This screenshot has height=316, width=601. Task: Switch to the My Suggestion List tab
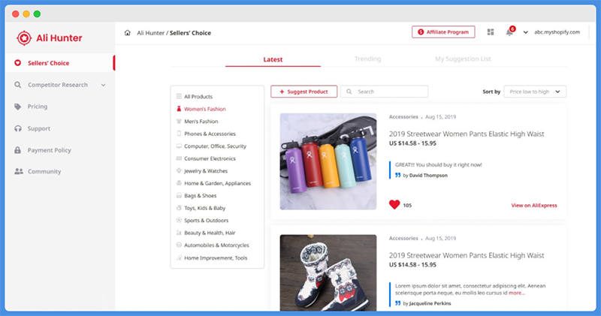tap(463, 59)
